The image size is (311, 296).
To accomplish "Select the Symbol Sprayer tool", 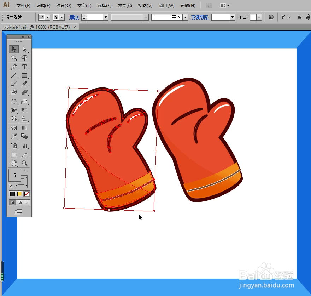I will (x=14, y=146).
